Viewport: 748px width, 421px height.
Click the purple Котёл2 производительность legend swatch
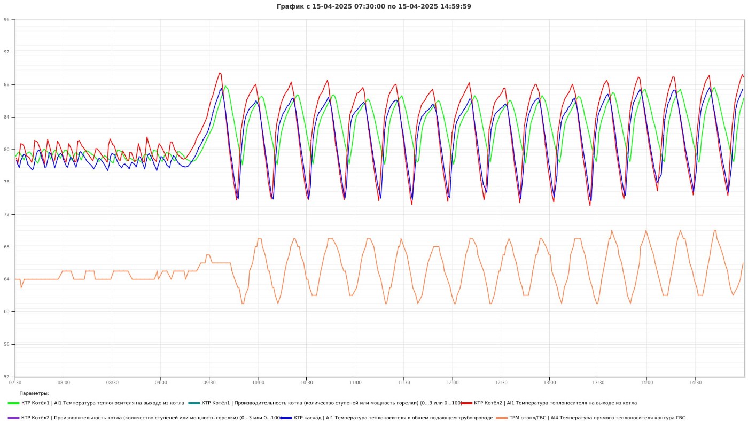tap(14, 418)
